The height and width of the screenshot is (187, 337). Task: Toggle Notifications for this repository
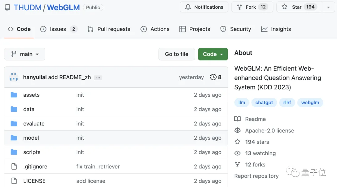click(204, 7)
